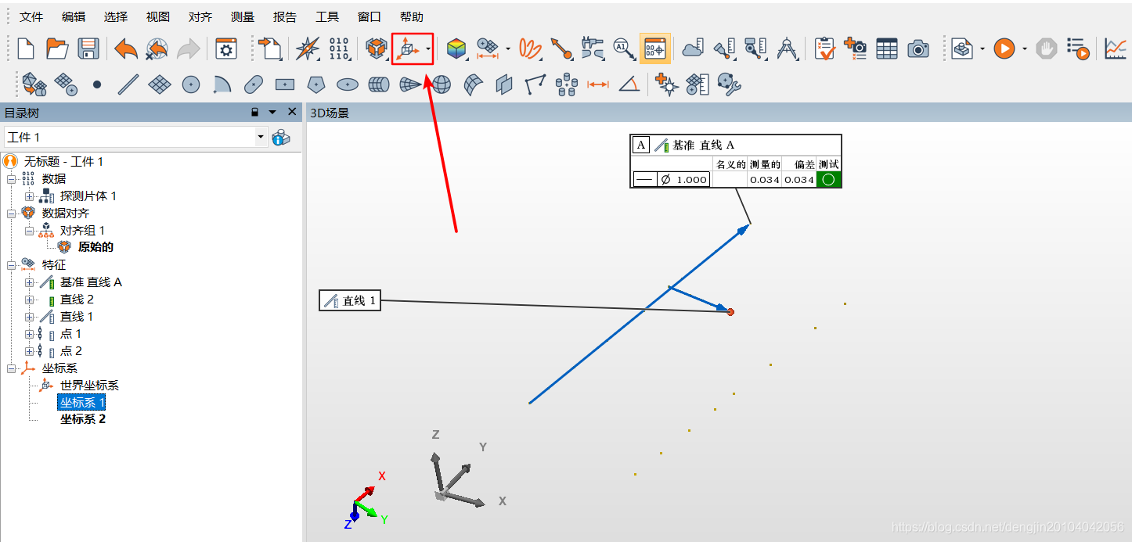Screen dimensions: 1132x542
Task: Click the orange scribble sketch icon
Action: point(531,48)
